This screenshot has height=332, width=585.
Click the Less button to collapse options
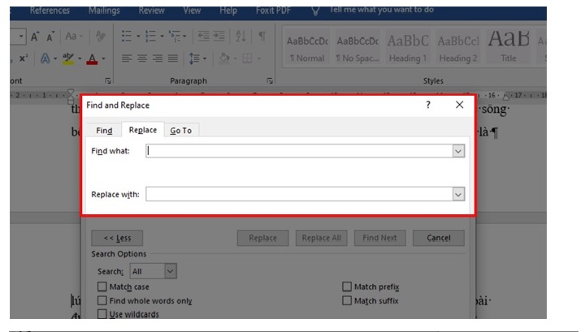(x=117, y=238)
